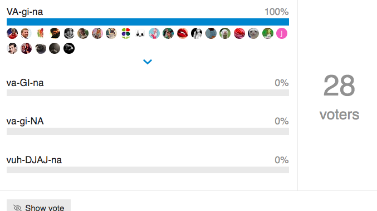377x211 pixels.
Task: Click the white cat voter avatar
Action: 253,33
